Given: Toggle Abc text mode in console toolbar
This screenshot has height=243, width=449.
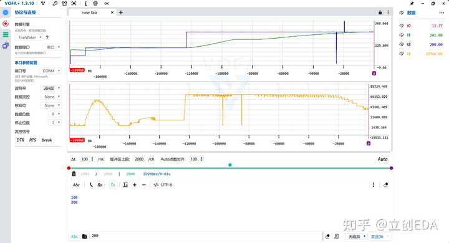Looking at the screenshot, I should (x=76, y=185).
